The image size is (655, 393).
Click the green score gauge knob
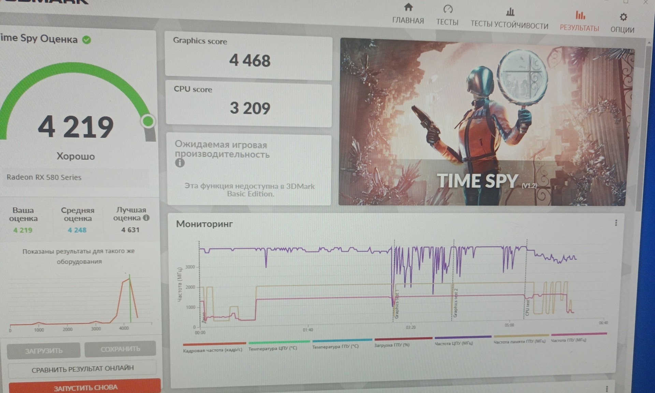click(x=148, y=121)
